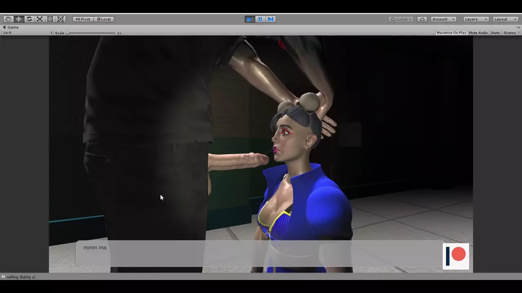Pause the running game

tap(260, 19)
